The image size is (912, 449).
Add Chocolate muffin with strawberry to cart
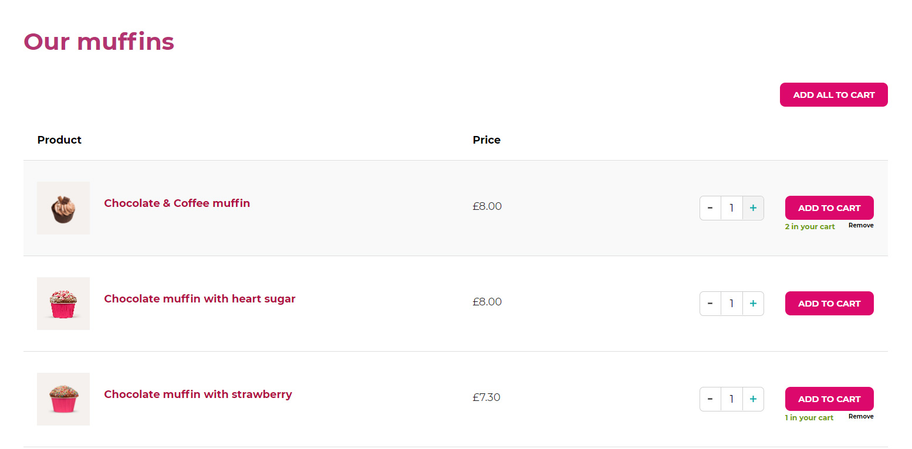(x=829, y=399)
